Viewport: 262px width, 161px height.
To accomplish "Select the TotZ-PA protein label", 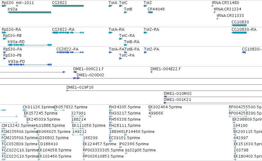I will 151,49.
